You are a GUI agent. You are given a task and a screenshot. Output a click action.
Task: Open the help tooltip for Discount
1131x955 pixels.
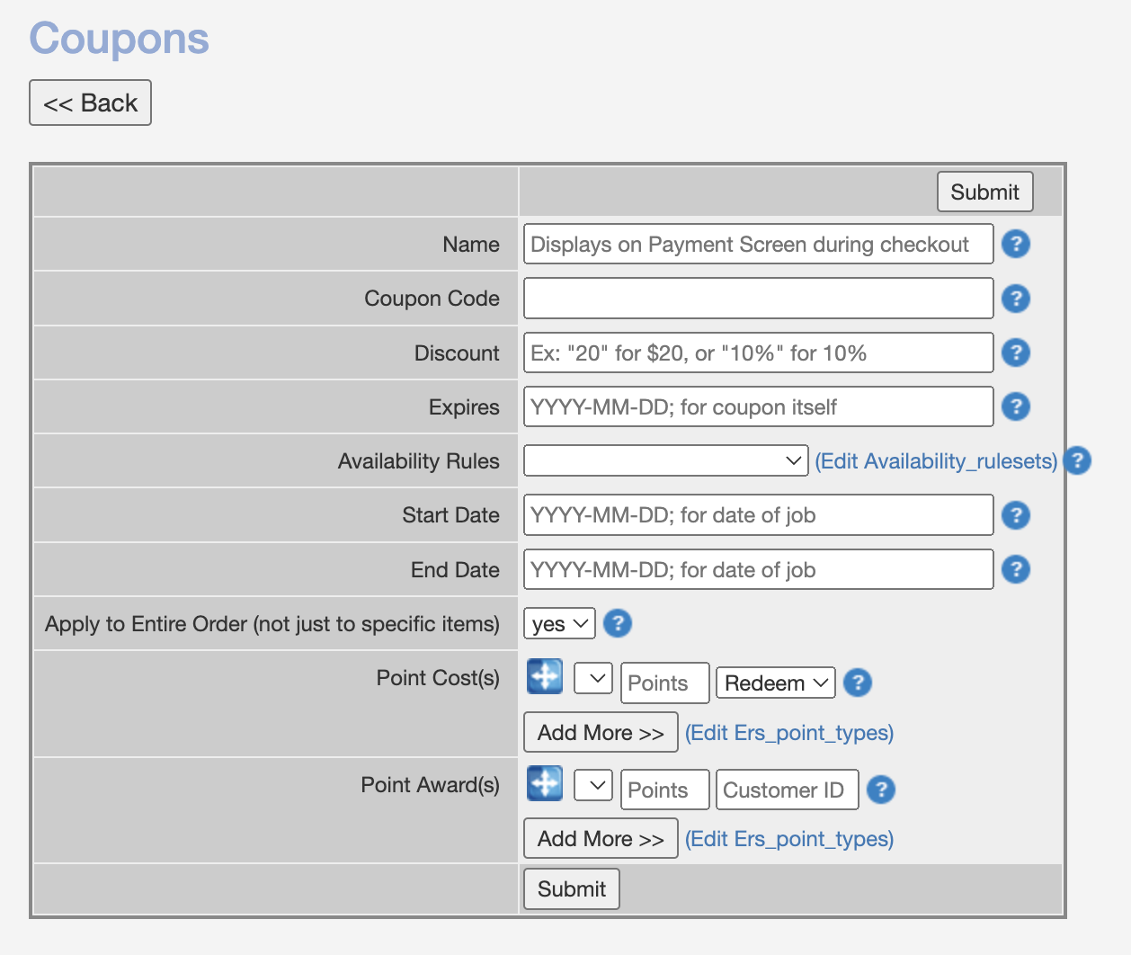coord(1015,353)
